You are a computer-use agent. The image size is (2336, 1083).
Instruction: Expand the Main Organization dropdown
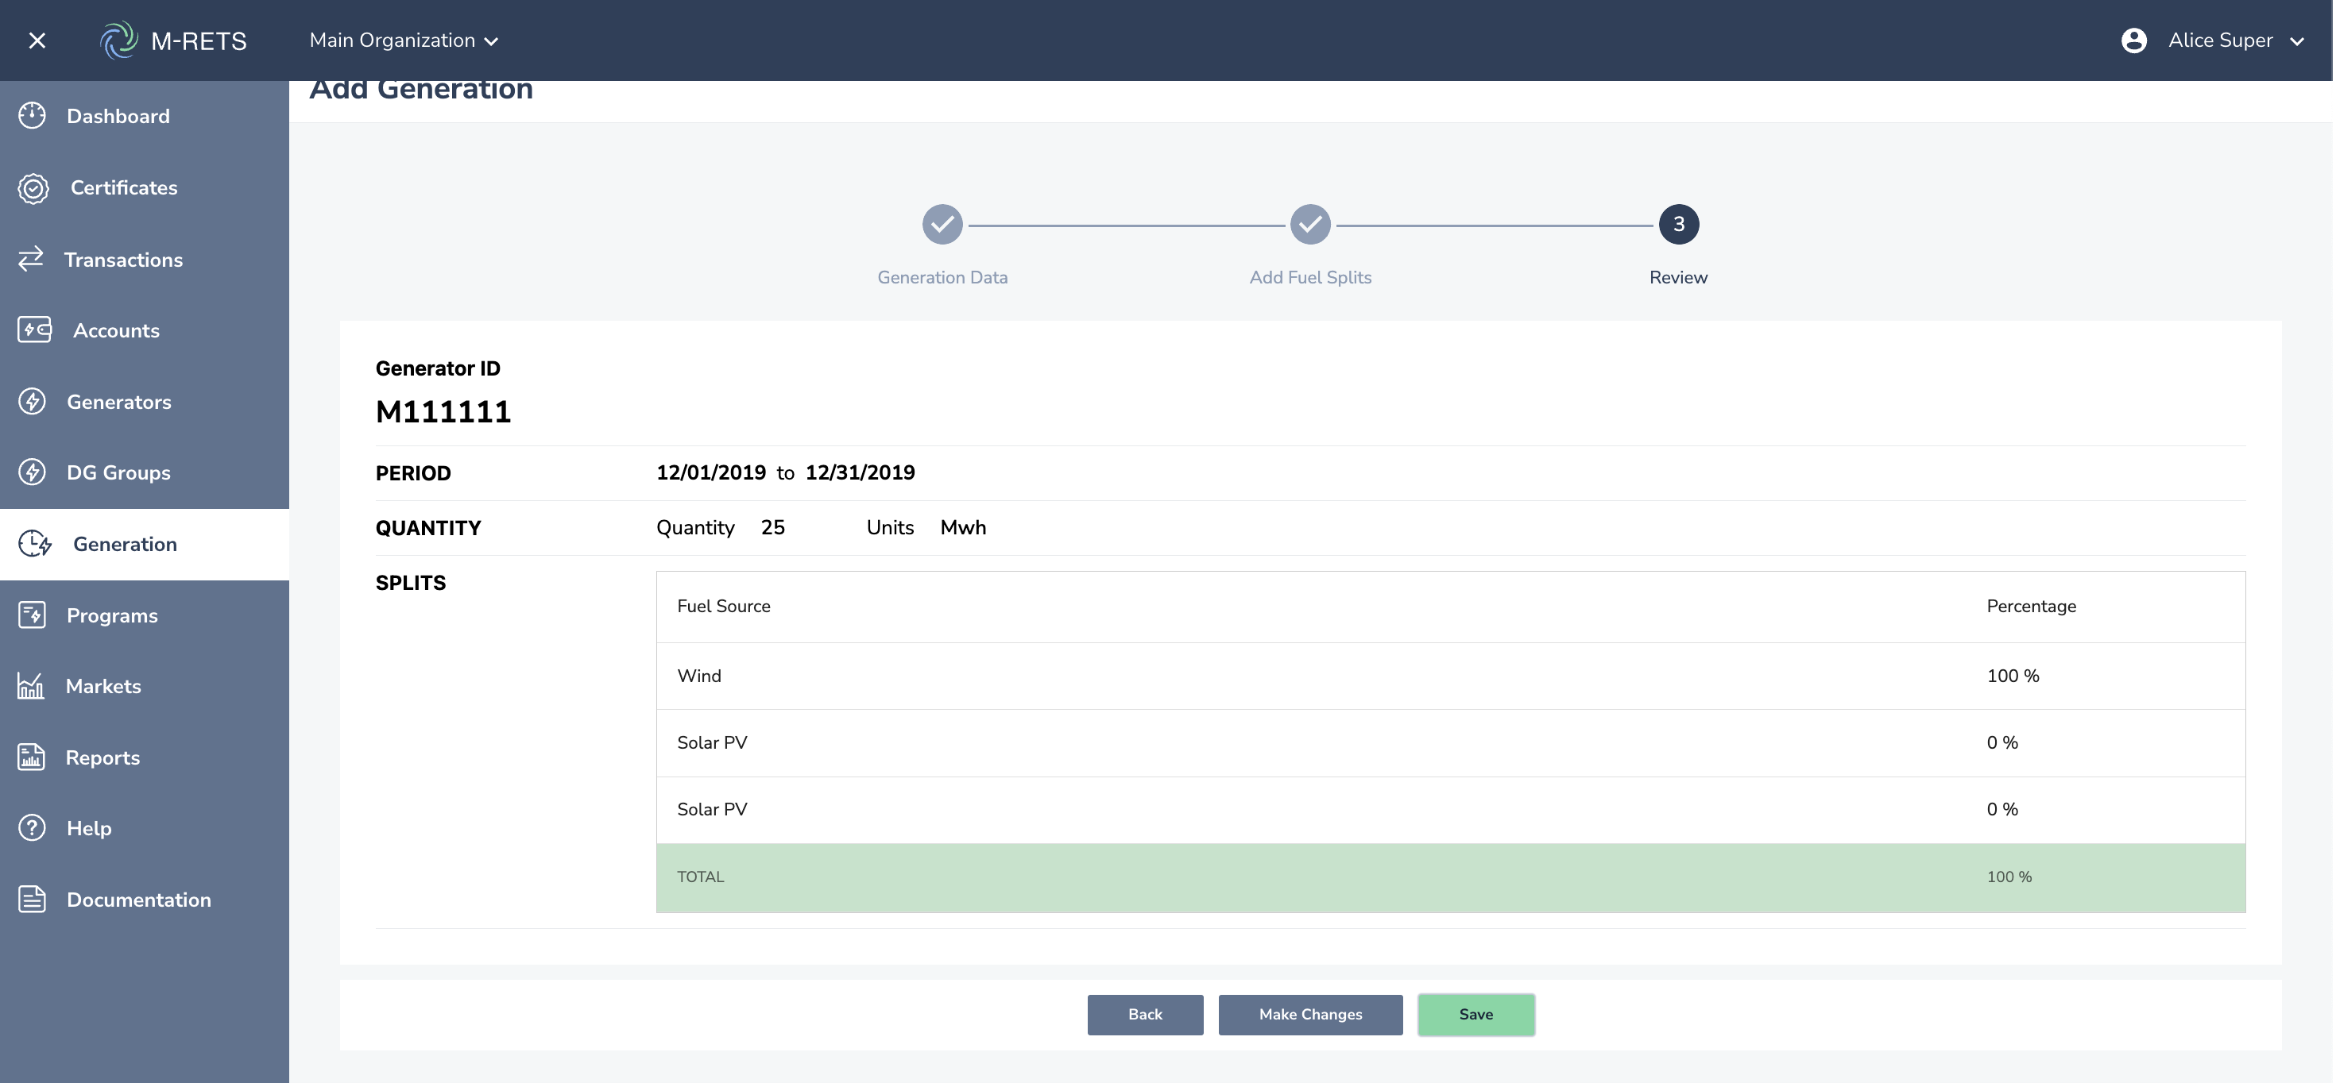404,40
